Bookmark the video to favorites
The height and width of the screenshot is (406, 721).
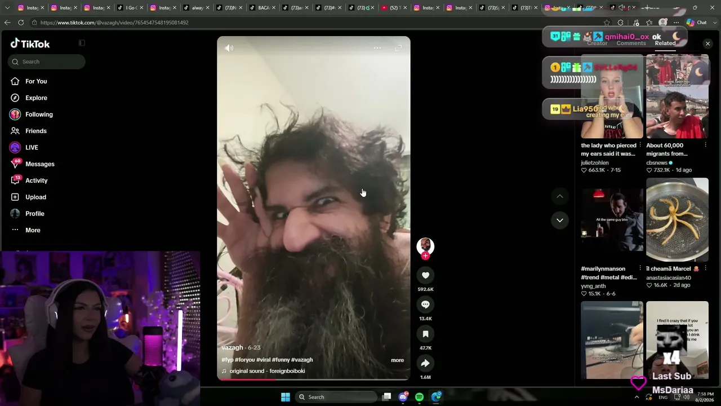pyautogui.click(x=425, y=334)
